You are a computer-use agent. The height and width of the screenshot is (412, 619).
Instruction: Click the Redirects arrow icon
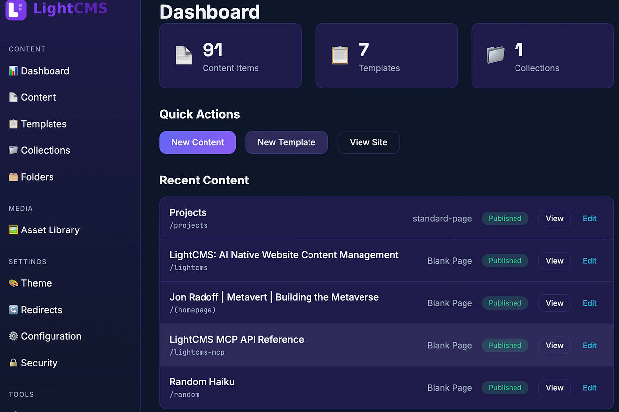point(13,310)
